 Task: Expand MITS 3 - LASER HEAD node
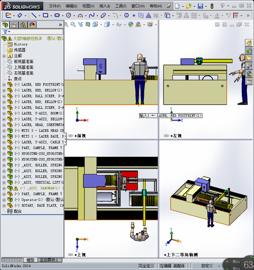click(x=4, y=131)
